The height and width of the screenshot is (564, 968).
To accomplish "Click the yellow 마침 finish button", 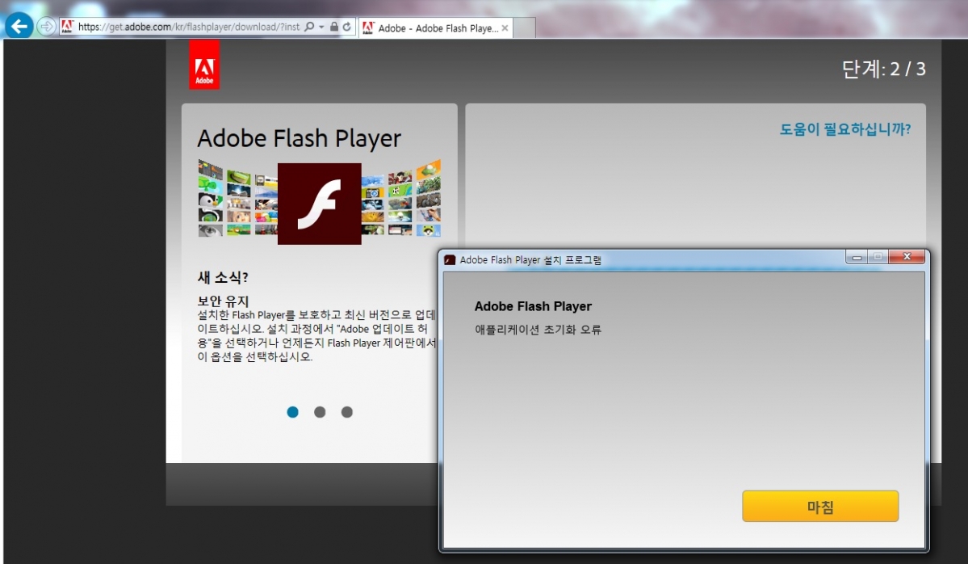I will pyautogui.click(x=820, y=507).
